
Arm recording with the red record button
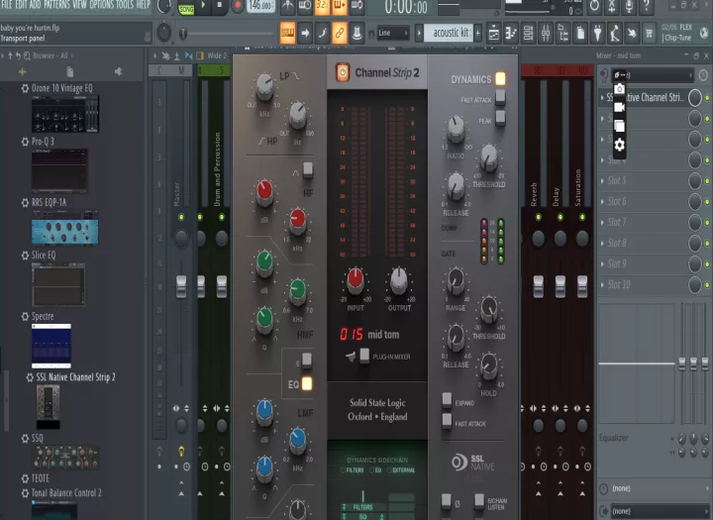click(238, 6)
